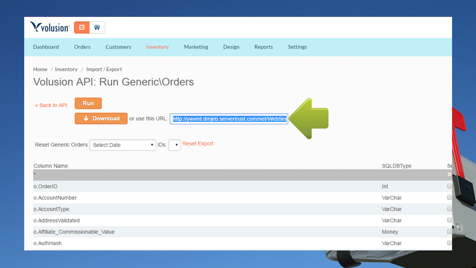Click the o.AuthHash column name
This screenshot has width=476, height=268.
click(x=47, y=243)
